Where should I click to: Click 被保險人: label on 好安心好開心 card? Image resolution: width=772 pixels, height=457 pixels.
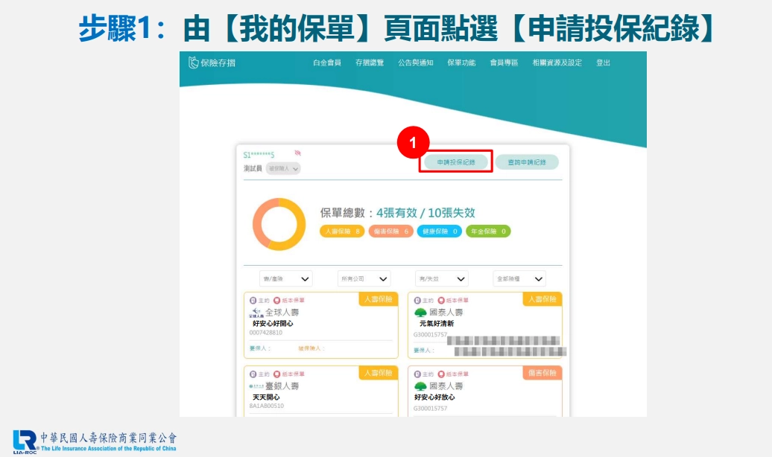pos(311,348)
